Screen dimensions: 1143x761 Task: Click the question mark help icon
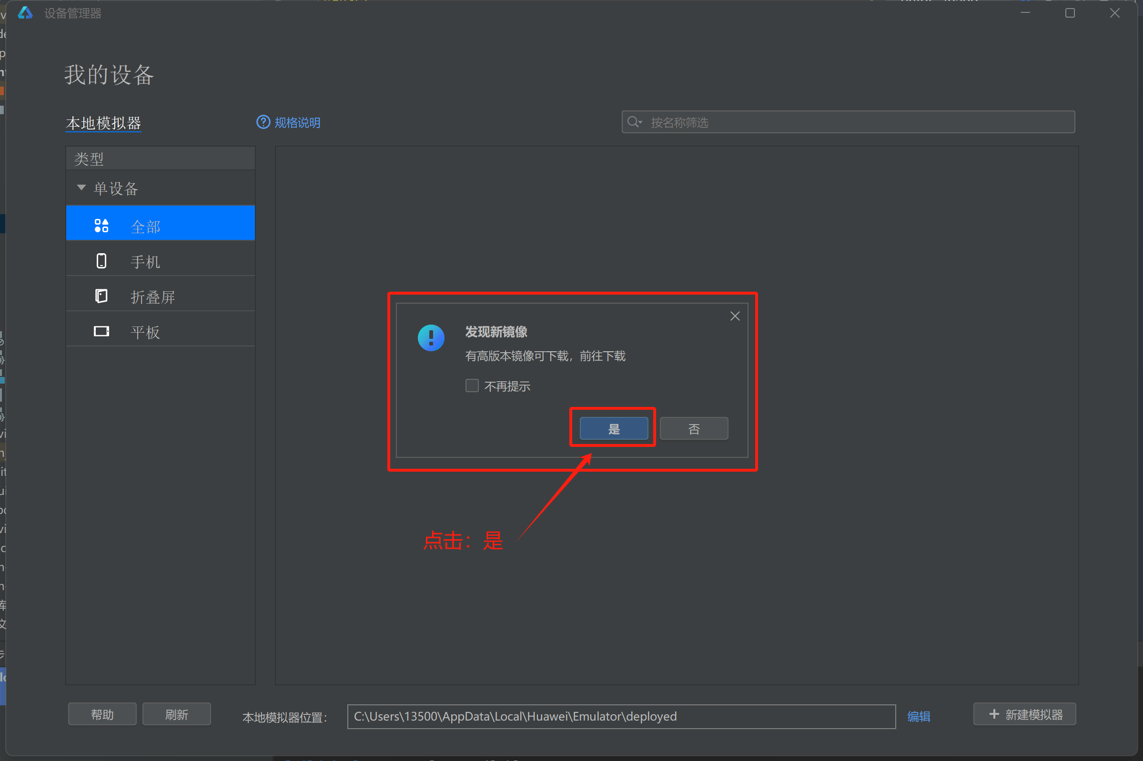[x=263, y=122]
